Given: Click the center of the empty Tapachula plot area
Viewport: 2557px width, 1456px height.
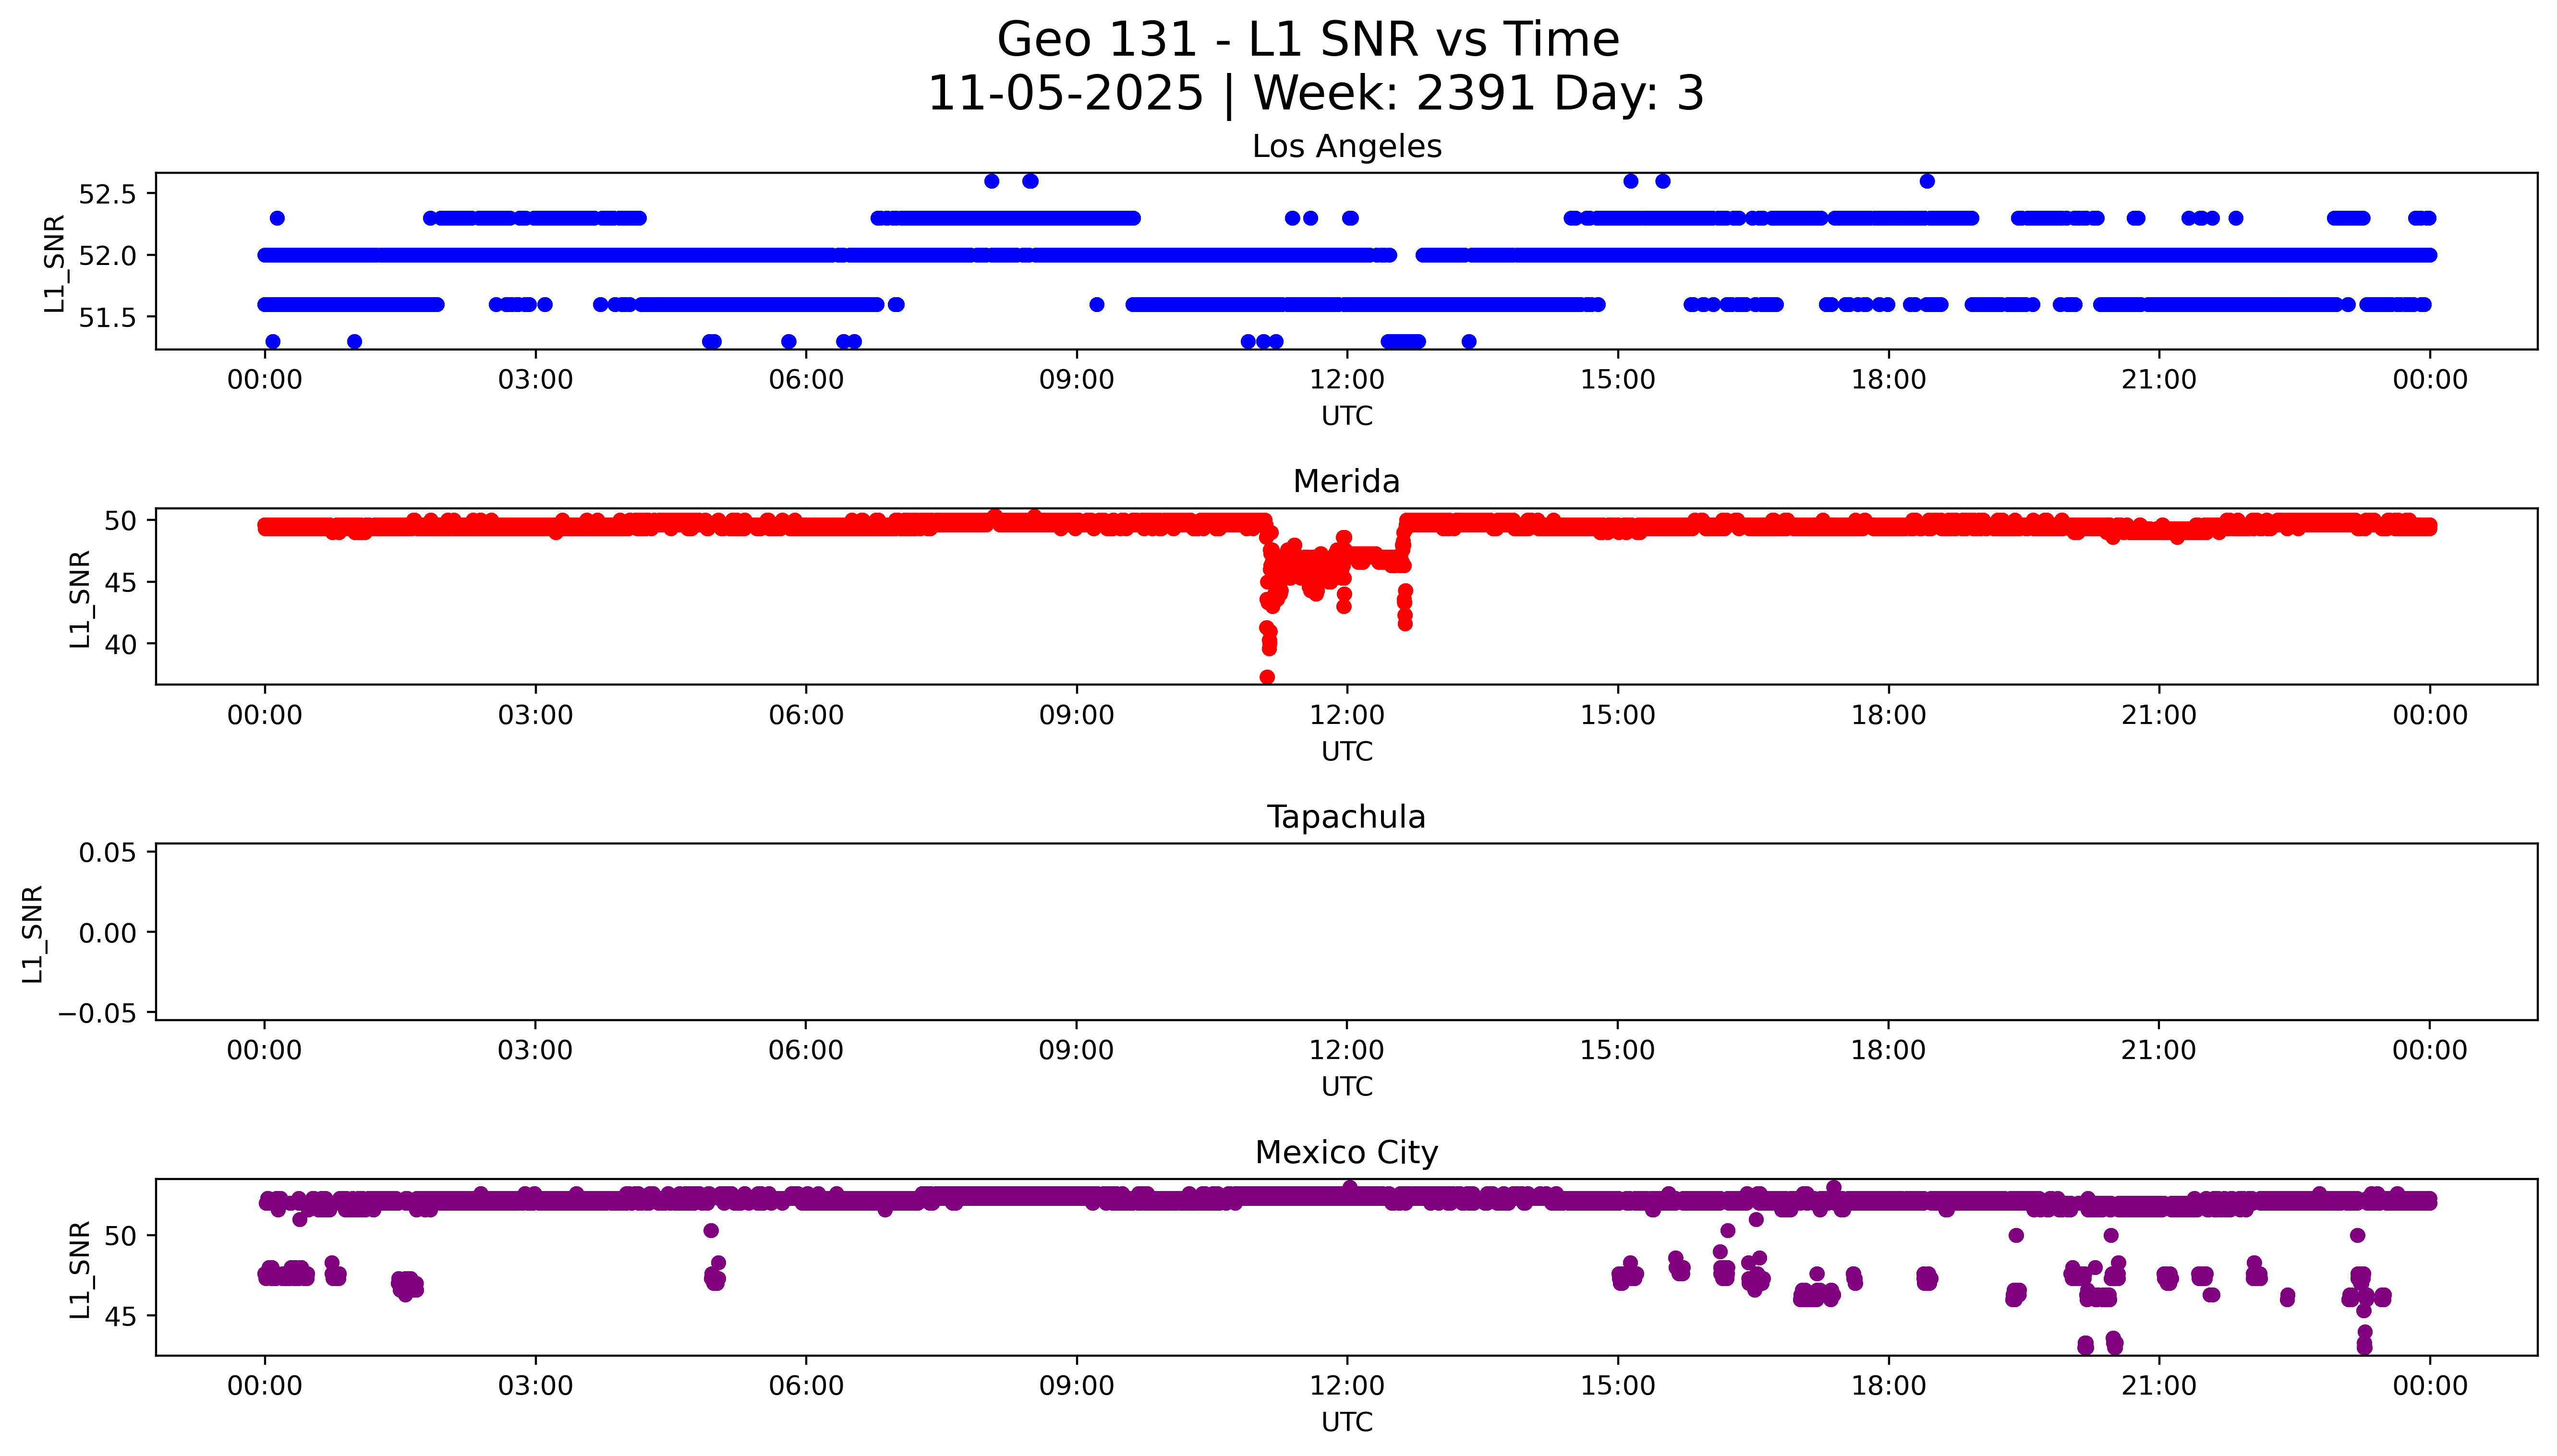Looking at the screenshot, I should 1346,932.
